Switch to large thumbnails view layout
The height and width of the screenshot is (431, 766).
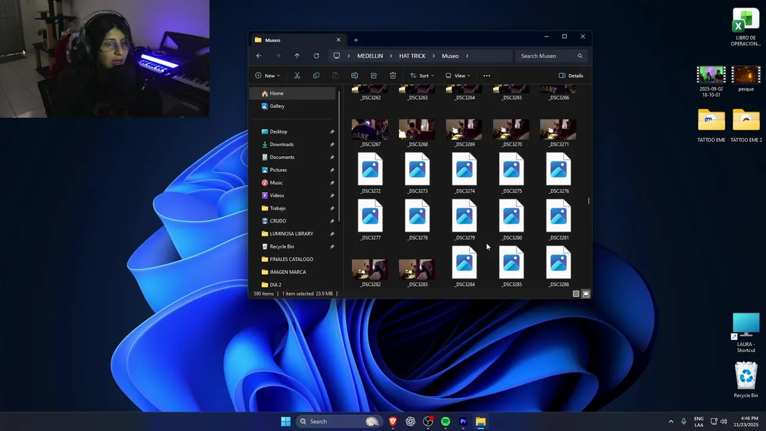(586, 294)
